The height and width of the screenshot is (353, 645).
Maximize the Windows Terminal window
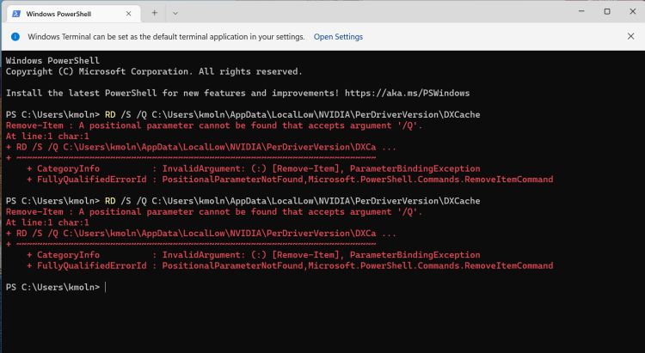click(607, 11)
